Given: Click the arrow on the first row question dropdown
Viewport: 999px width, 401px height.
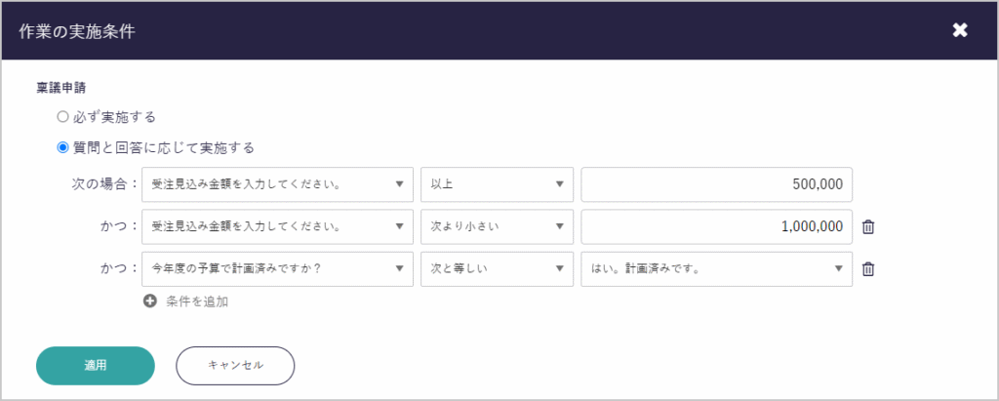Looking at the screenshot, I should tap(399, 183).
